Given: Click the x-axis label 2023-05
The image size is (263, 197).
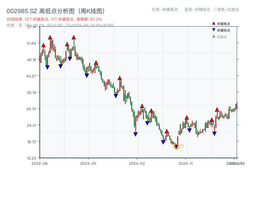Looking at the screenshot, I should coord(88,164).
